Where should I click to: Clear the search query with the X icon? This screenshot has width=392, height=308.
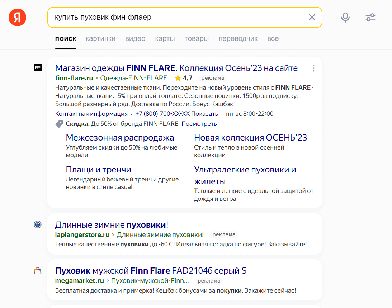point(312,17)
